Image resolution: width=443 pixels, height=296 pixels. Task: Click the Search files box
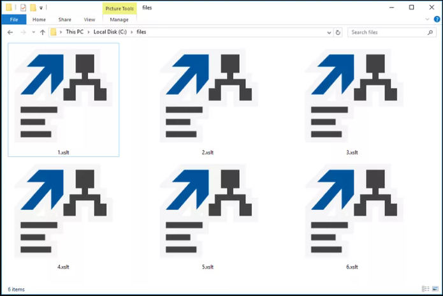[x=392, y=33]
